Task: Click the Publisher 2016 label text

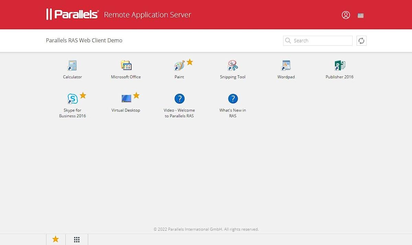Action: coord(340,77)
